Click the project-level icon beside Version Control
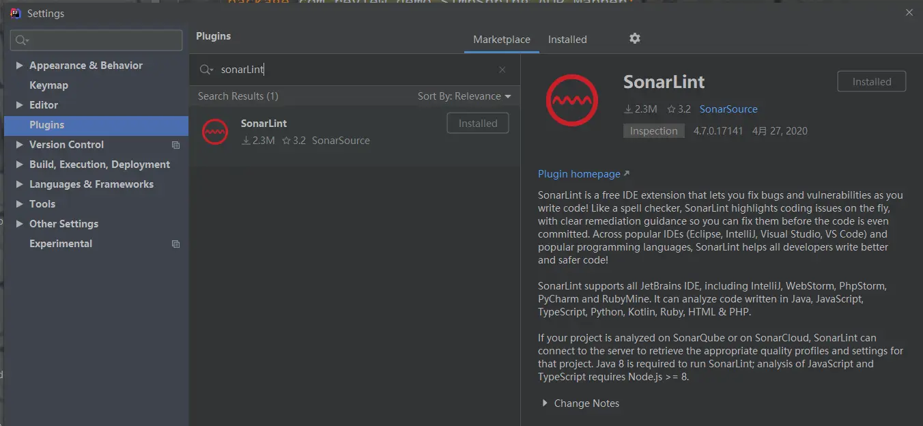Viewport: 923px width, 426px height. click(175, 145)
